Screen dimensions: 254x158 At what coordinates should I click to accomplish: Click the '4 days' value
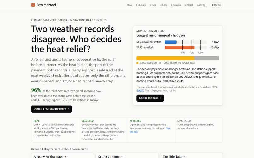coord(216,42)
